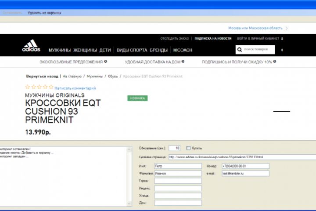Click Вернуться назад link
The height and width of the screenshot is (211, 316).
tap(42, 76)
